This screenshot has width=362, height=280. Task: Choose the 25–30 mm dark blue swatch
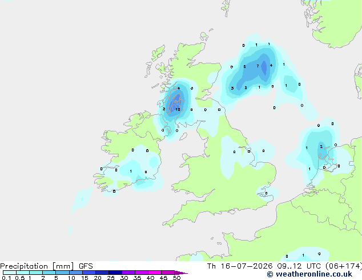coord(115,273)
